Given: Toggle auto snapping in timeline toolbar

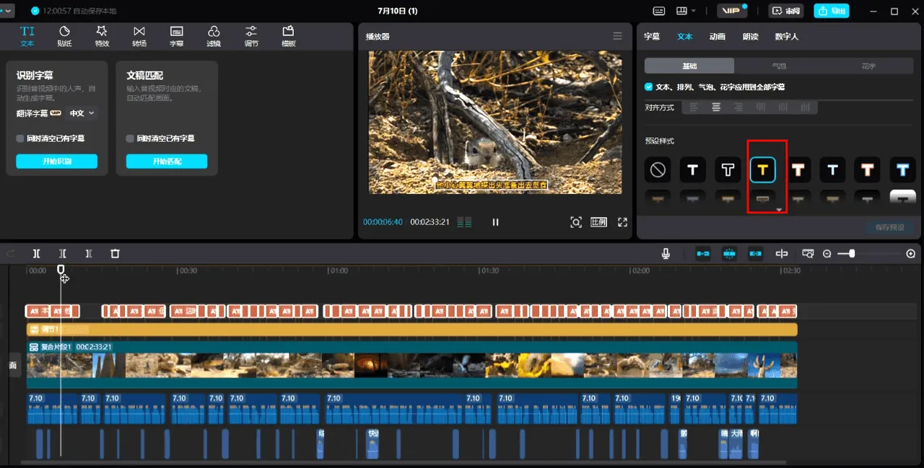Looking at the screenshot, I should [x=730, y=254].
